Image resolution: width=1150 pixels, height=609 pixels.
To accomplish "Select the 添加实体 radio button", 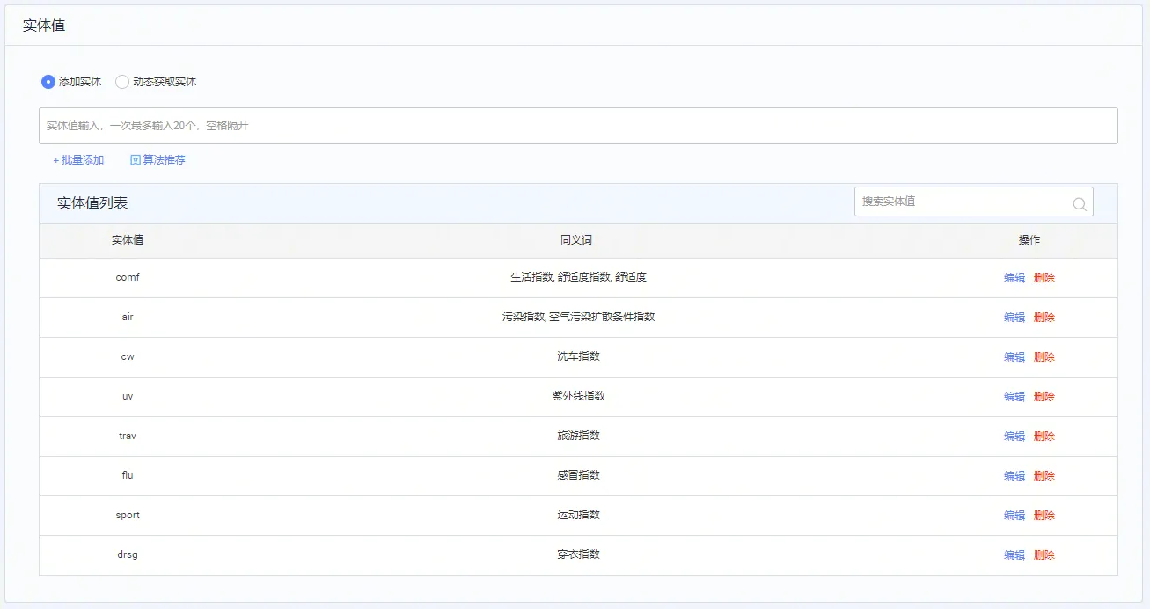I will 48,82.
